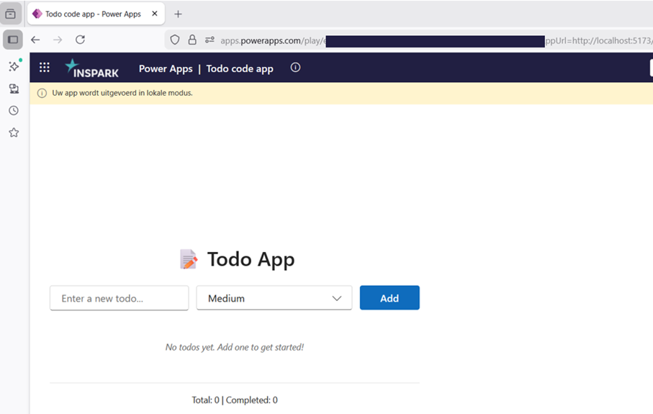Close the Todo code app tab
The height and width of the screenshot is (414, 653).
[x=155, y=14]
